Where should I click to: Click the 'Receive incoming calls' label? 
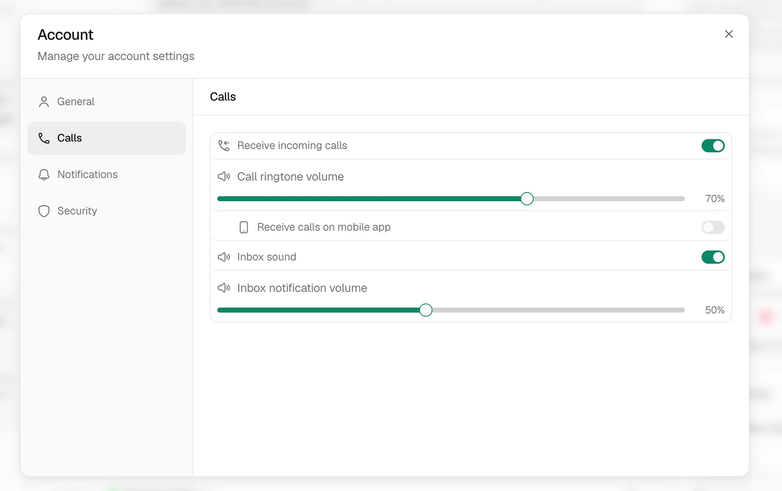click(292, 145)
